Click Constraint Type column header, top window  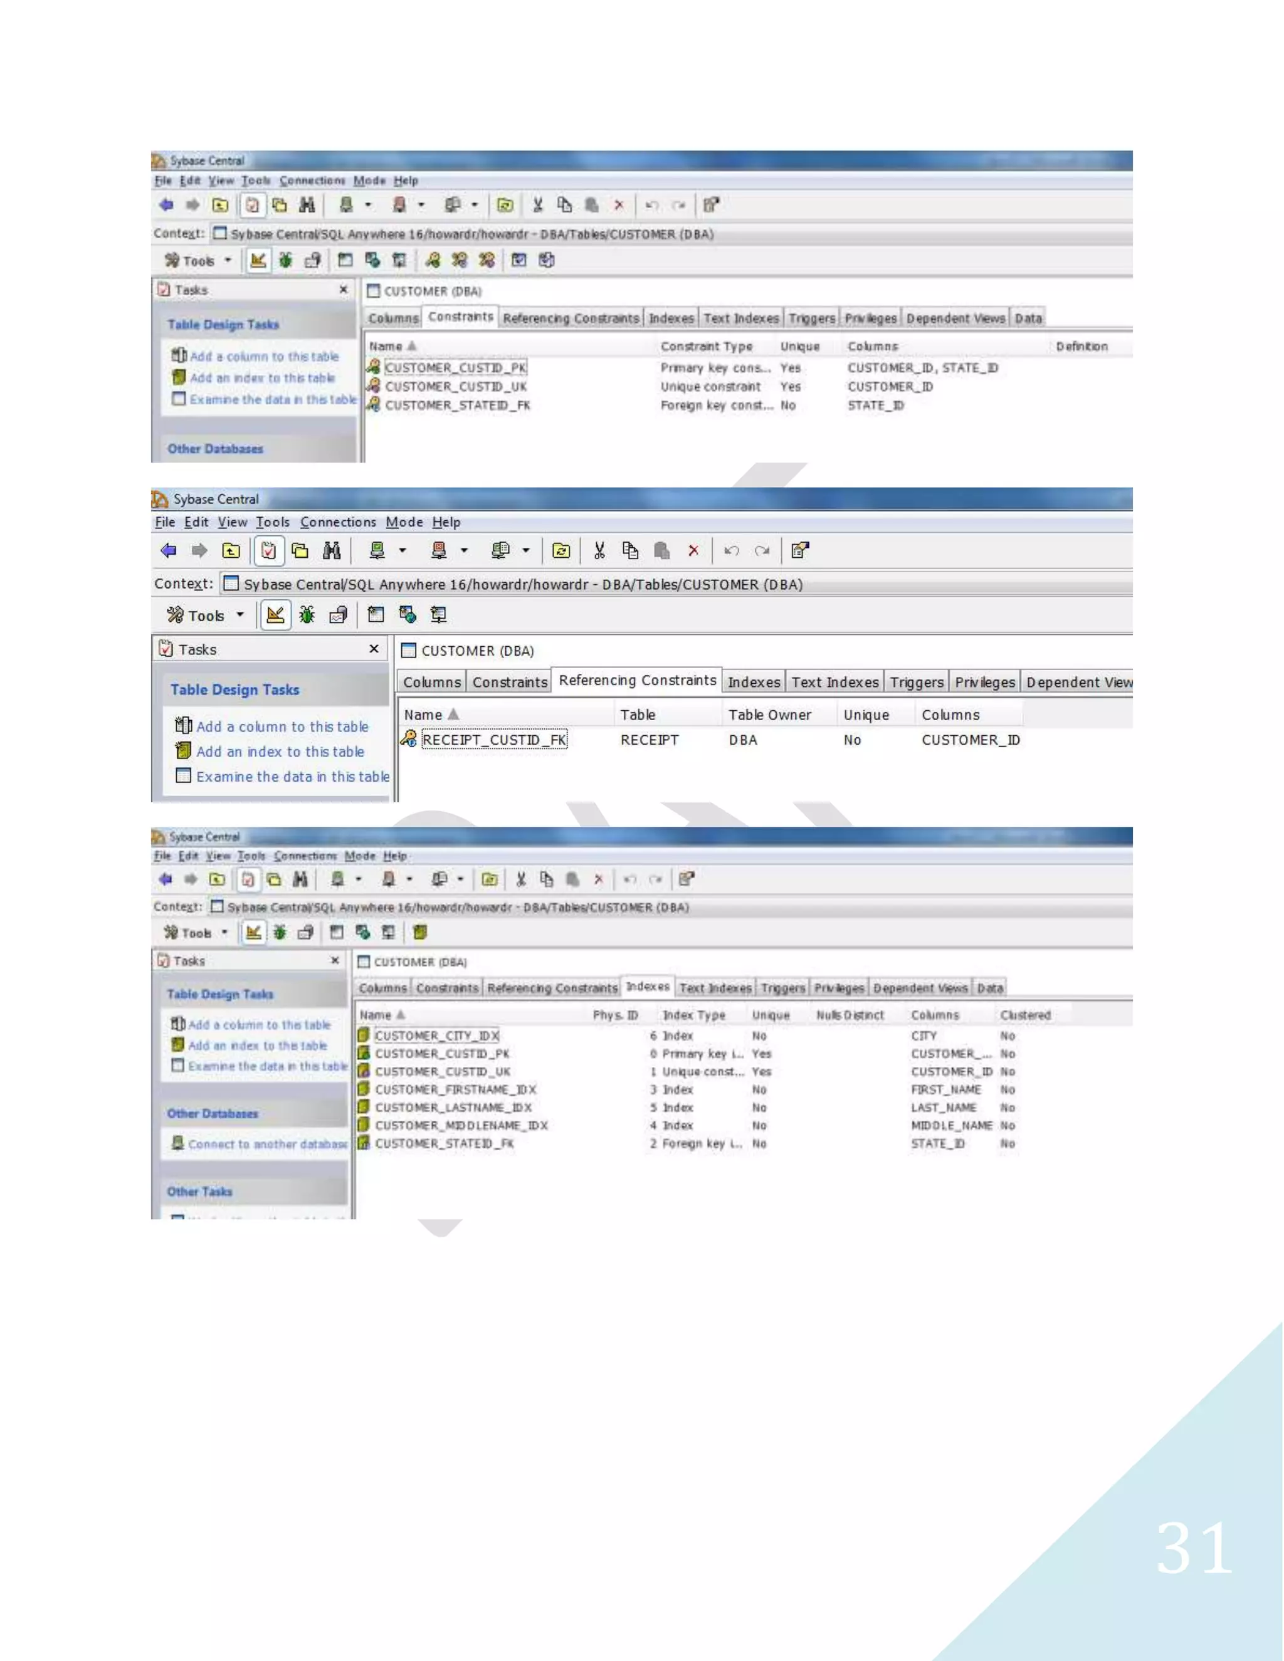(x=707, y=347)
